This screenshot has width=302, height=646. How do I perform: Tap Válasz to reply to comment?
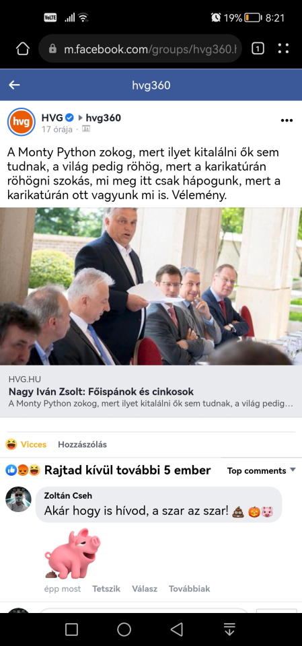tap(145, 589)
